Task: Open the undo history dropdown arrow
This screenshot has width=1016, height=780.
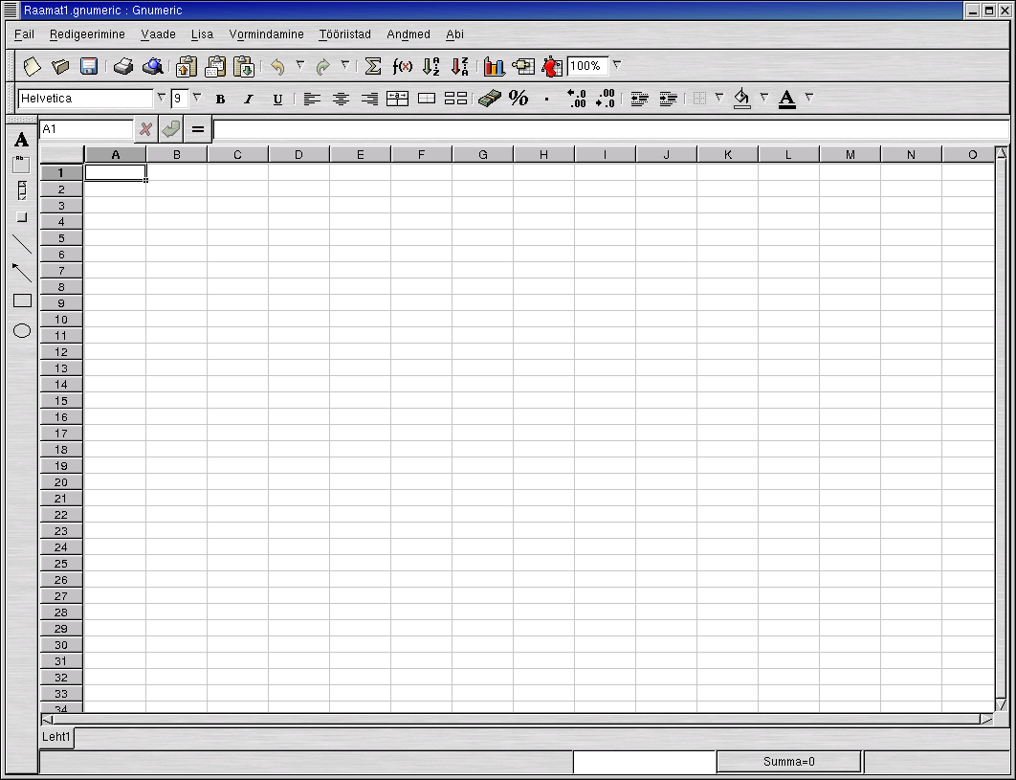Action: [x=299, y=66]
